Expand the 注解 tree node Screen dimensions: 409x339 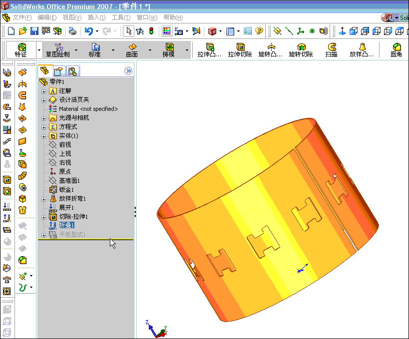point(43,91)
